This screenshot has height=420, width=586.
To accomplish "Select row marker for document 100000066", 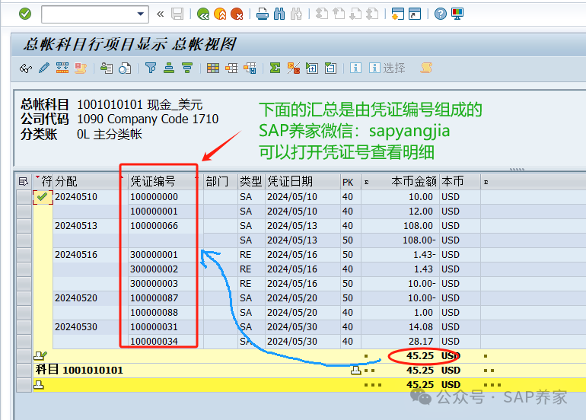I will (24, 226).
